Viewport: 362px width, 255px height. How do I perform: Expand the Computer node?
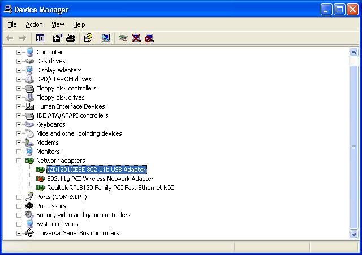(19, 52)
